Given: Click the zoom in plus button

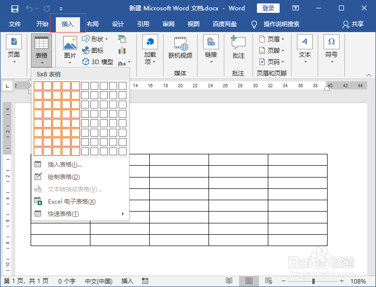Looking at the screenshot, I should tap(342, 281).
